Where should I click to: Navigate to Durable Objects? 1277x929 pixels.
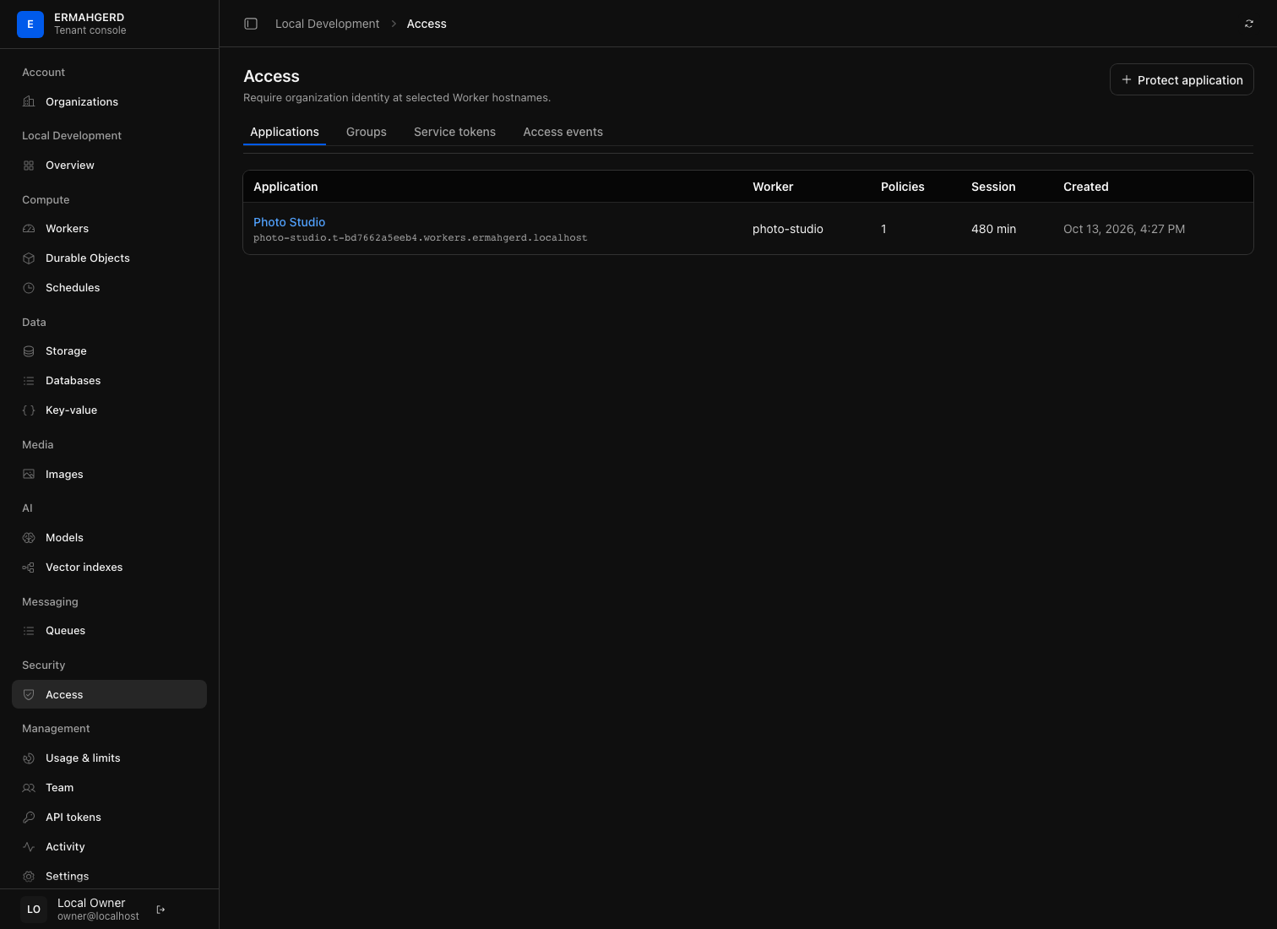pyautogui.click(x=109, y=258)
